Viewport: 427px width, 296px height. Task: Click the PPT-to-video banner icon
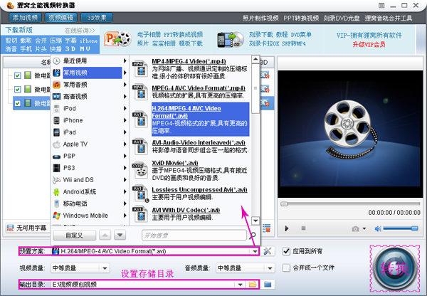coord(118,39)
